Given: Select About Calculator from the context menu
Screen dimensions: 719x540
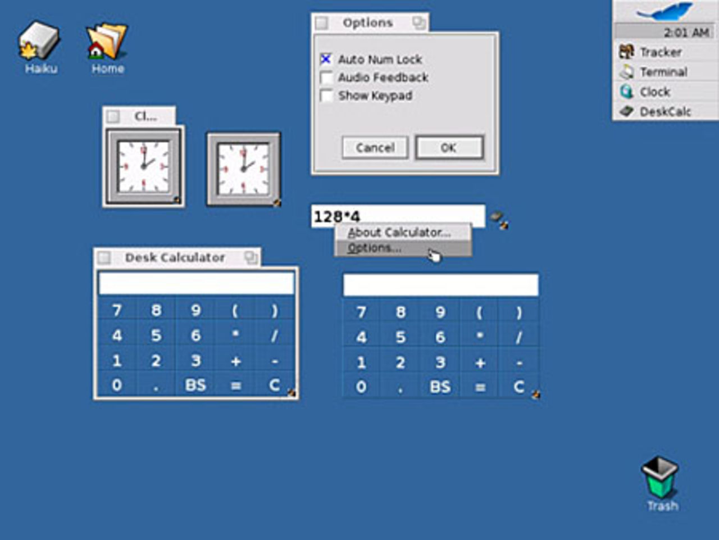Looking at the screenshot, I should coord(400,232).
